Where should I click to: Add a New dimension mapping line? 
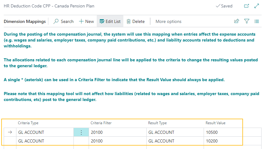click(86, 21)
